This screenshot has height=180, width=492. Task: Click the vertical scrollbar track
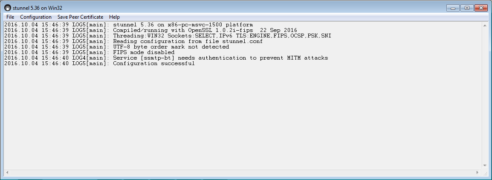point(485,95)
